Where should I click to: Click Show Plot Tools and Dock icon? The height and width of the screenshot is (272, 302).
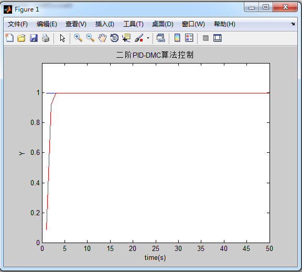point(218,38)
